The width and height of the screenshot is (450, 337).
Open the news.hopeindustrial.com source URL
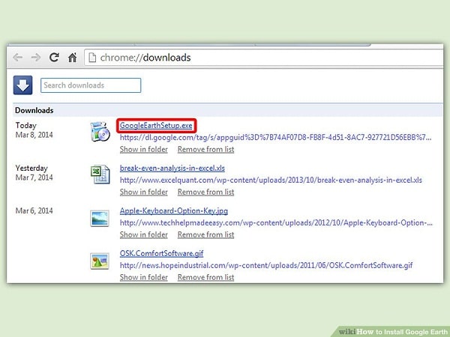click(x=266, y=265)
